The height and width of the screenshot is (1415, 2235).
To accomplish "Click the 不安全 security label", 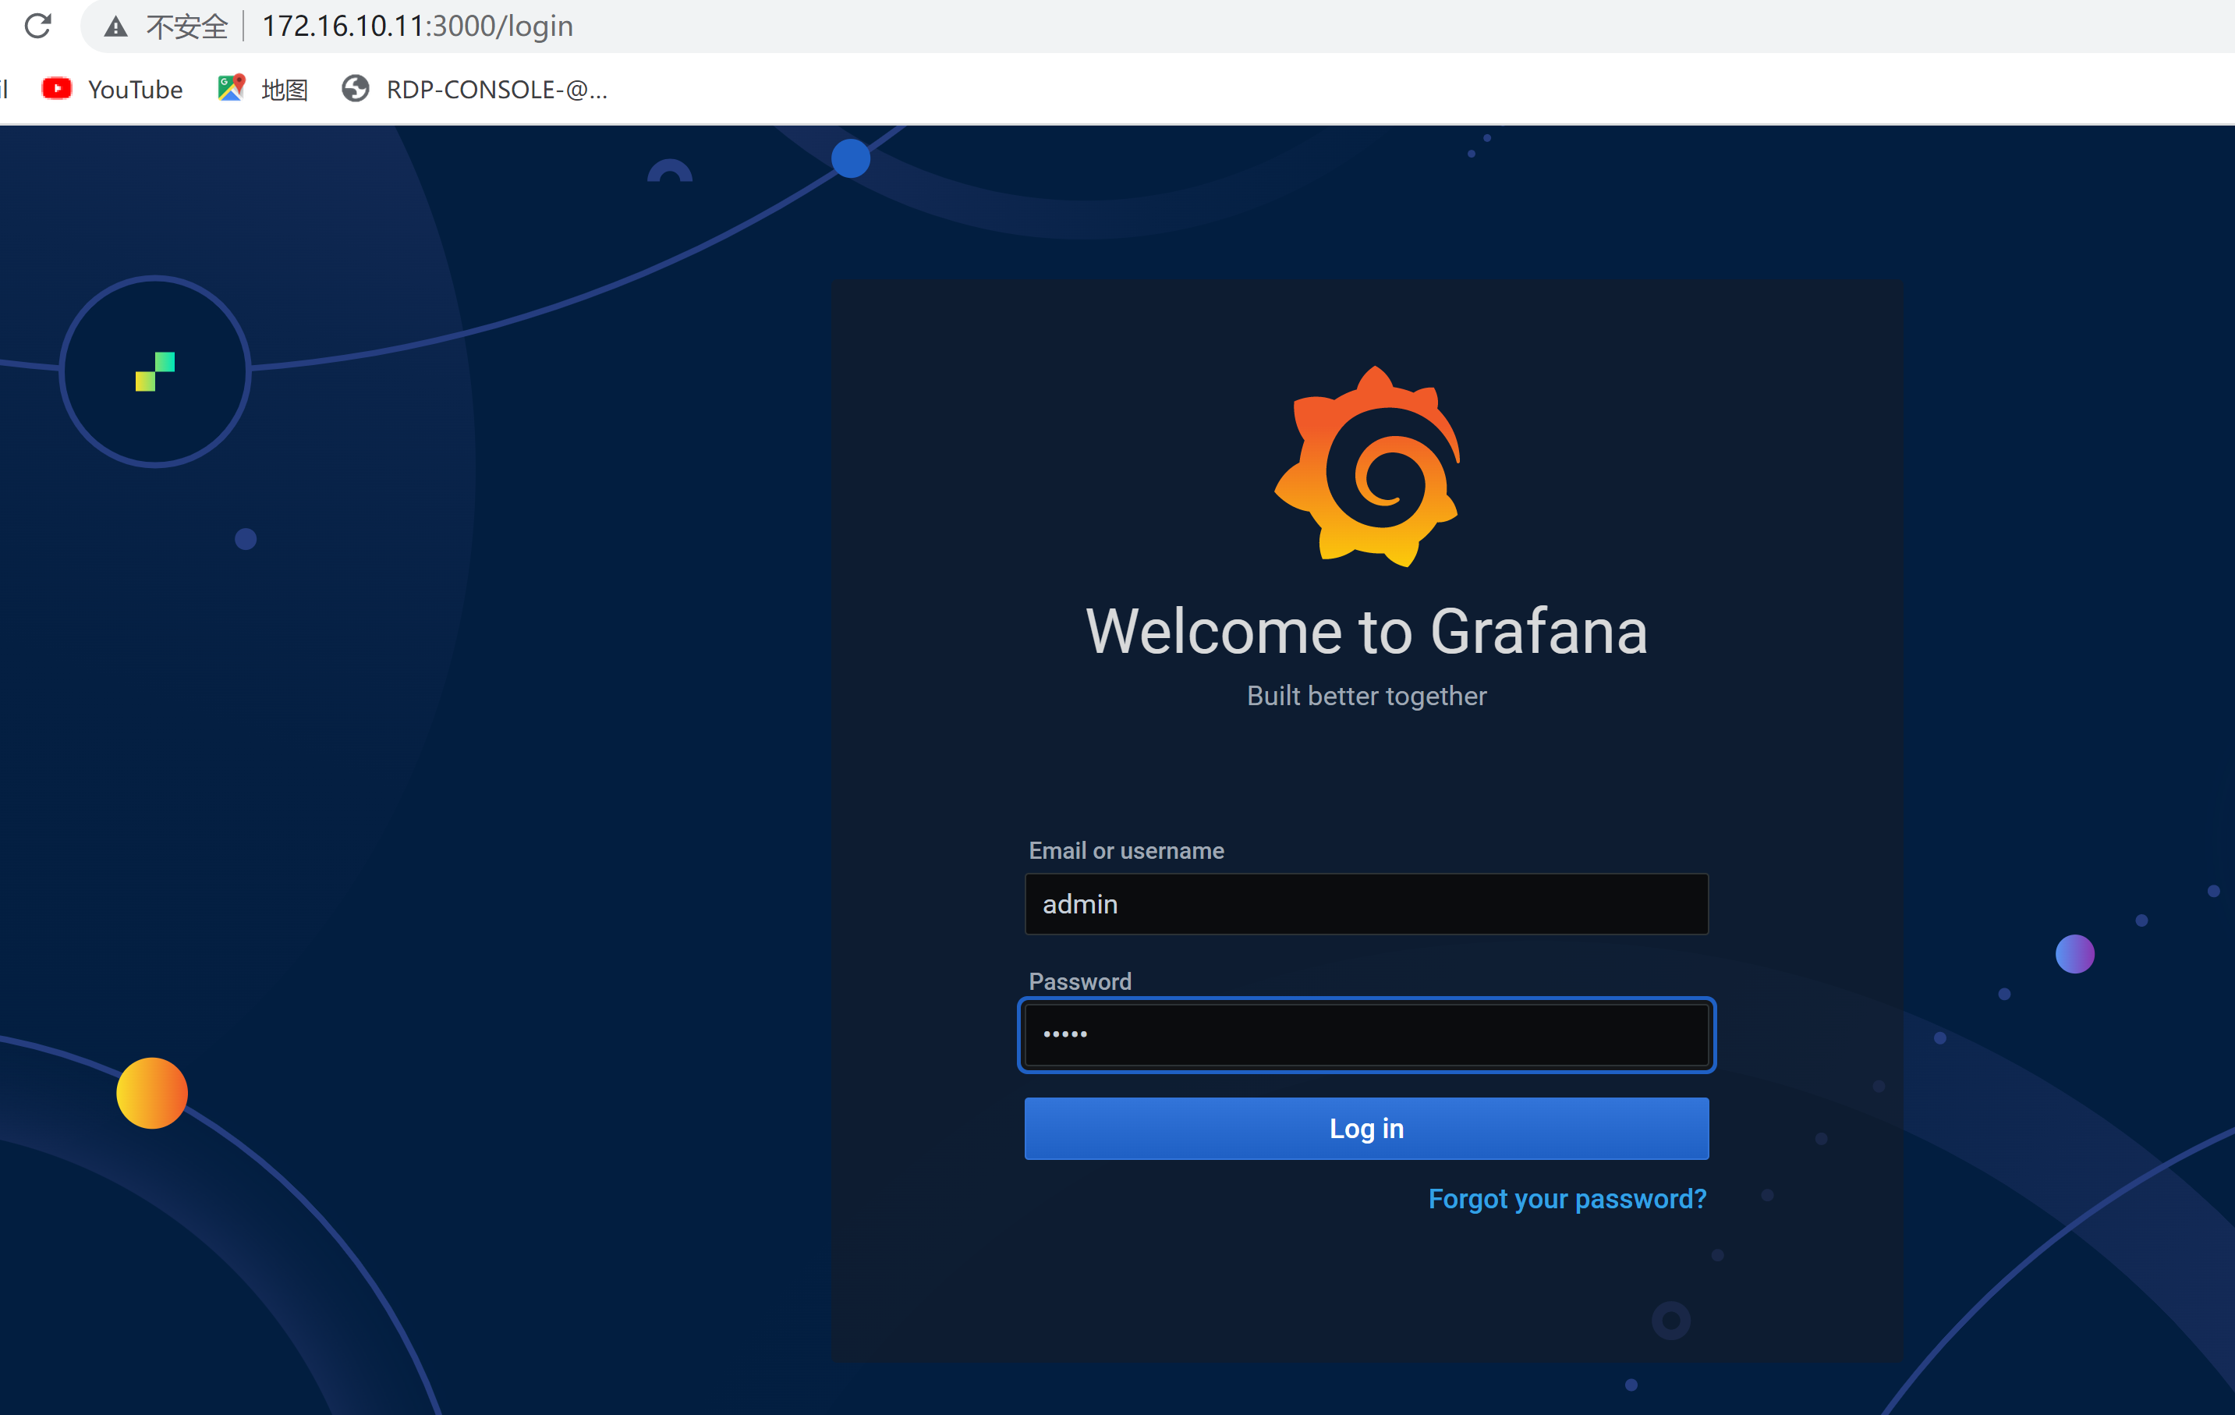I will (x=186, y=26).
